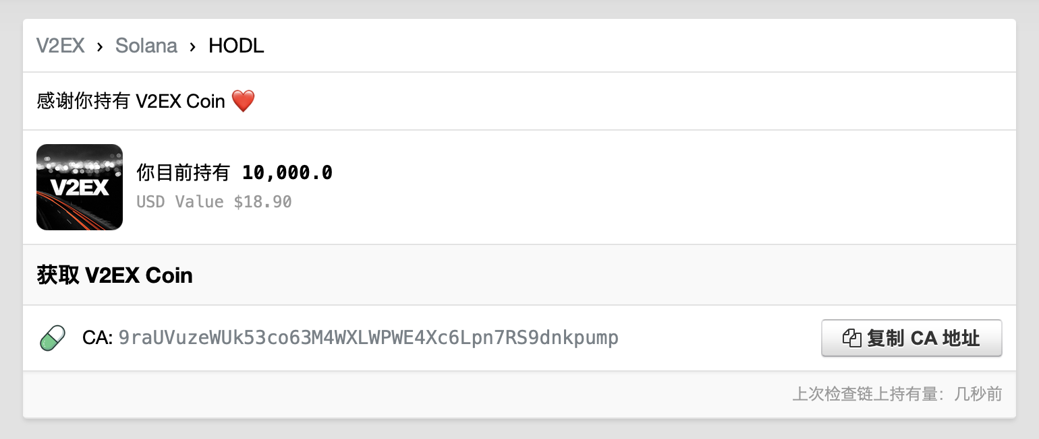Select the contract address ending in pump
This screenshot has width=1039, height=439.
(x=368, y=337)
